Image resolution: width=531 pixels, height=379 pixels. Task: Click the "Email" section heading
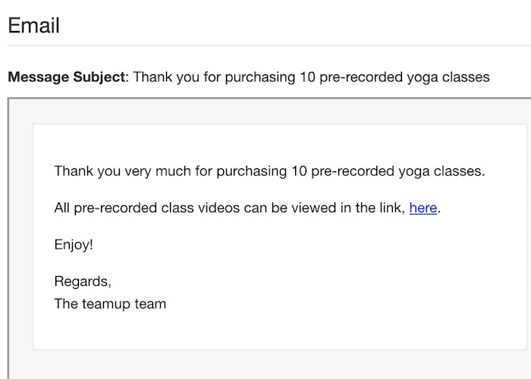coord(33,25)
